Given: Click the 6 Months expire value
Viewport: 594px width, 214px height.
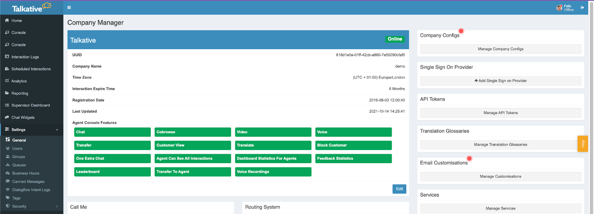Looking at the screenshot, I should click(x=397, y=89).
